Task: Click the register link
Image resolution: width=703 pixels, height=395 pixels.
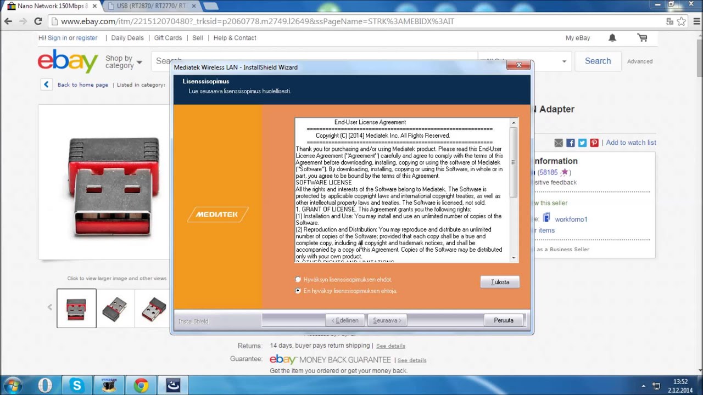Action: tap(87, 38)
